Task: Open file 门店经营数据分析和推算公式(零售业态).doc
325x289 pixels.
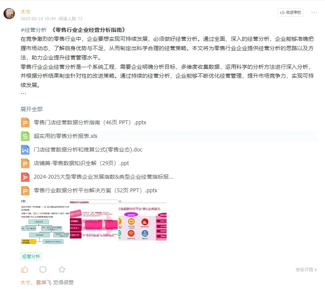Action: pyautogui.click(x=88, y=150)
